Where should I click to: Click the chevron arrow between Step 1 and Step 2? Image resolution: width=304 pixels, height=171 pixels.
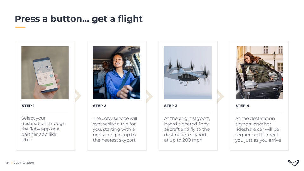[x=79, y=96]
